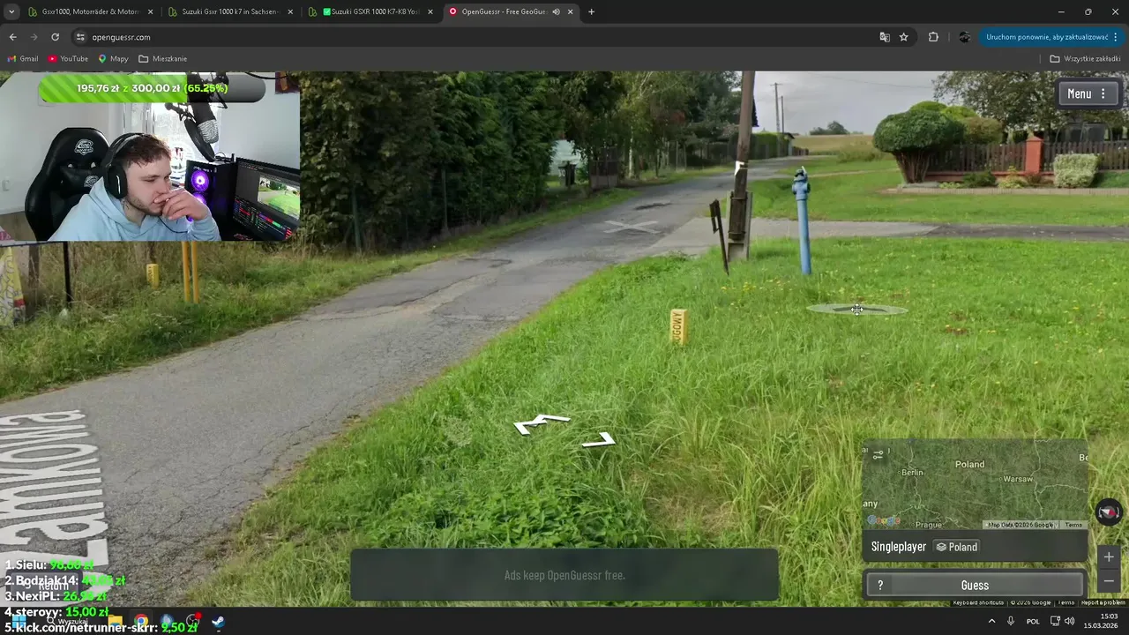Select the Poland map badge
Screen dimensions: 1129x635
point(957,547)
